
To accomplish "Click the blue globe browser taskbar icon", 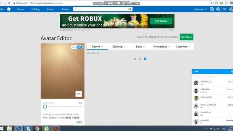I will tap(19, 128).
